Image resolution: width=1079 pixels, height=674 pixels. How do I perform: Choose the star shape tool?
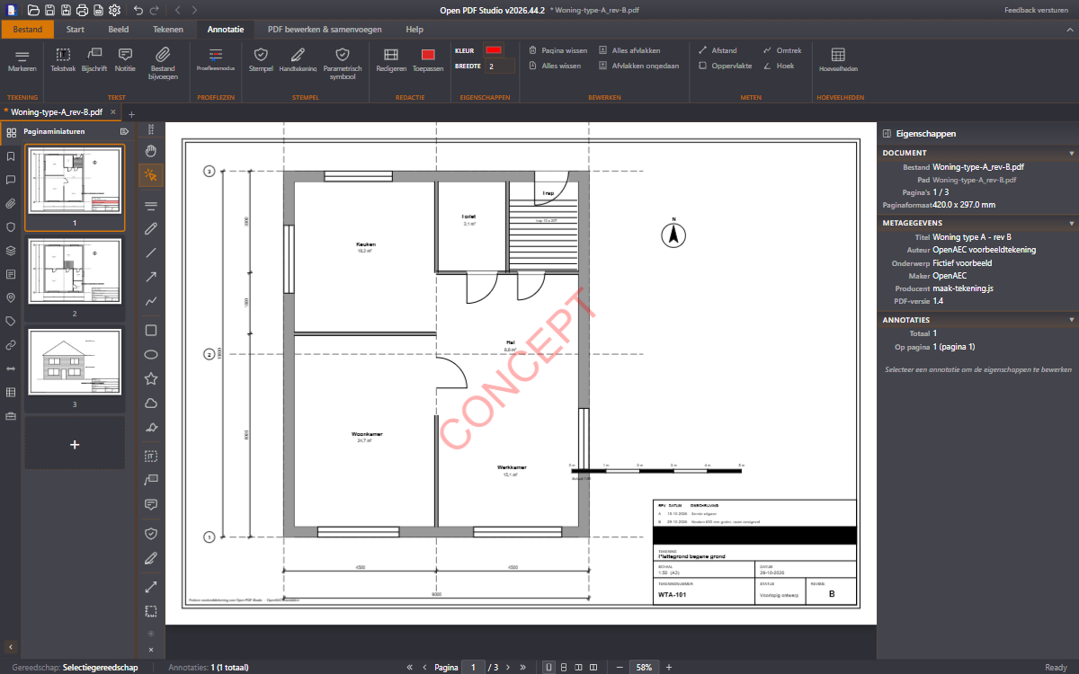(151, 378)
